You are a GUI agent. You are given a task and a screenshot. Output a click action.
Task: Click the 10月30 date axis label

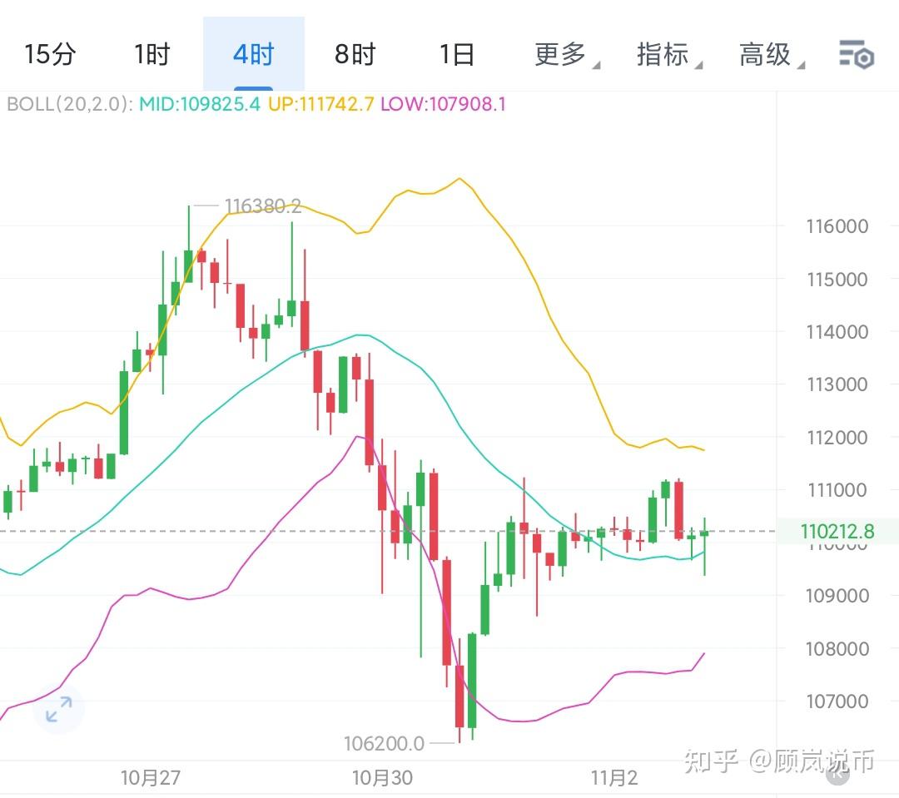[383, 779]
